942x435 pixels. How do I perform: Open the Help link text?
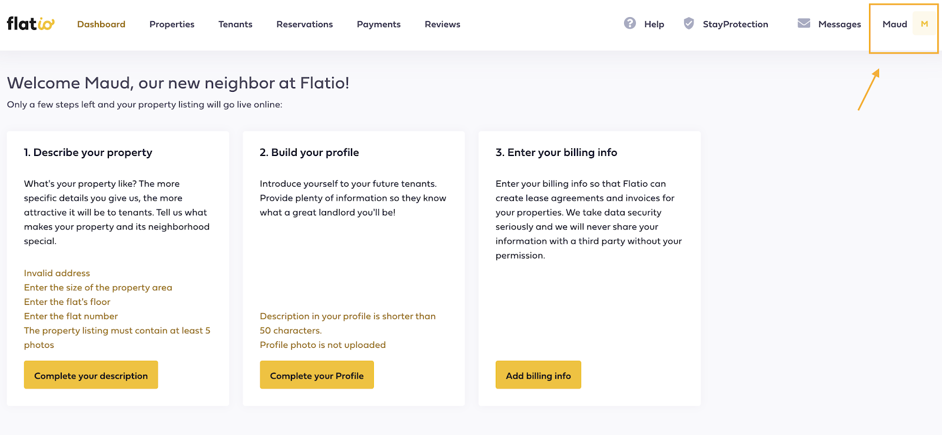[x=654, y=24]
